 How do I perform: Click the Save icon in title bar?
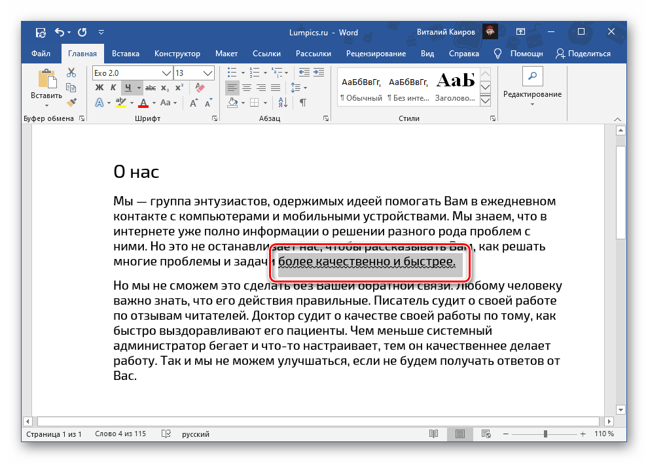coord(41,32)
